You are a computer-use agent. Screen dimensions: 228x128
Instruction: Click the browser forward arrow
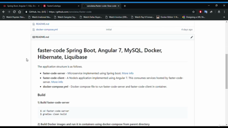coord(9,12)
